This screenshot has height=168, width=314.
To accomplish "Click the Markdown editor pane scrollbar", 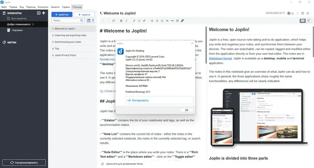I will 206,45.
